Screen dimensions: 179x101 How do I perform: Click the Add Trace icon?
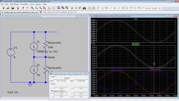click(x=54, y=8)
